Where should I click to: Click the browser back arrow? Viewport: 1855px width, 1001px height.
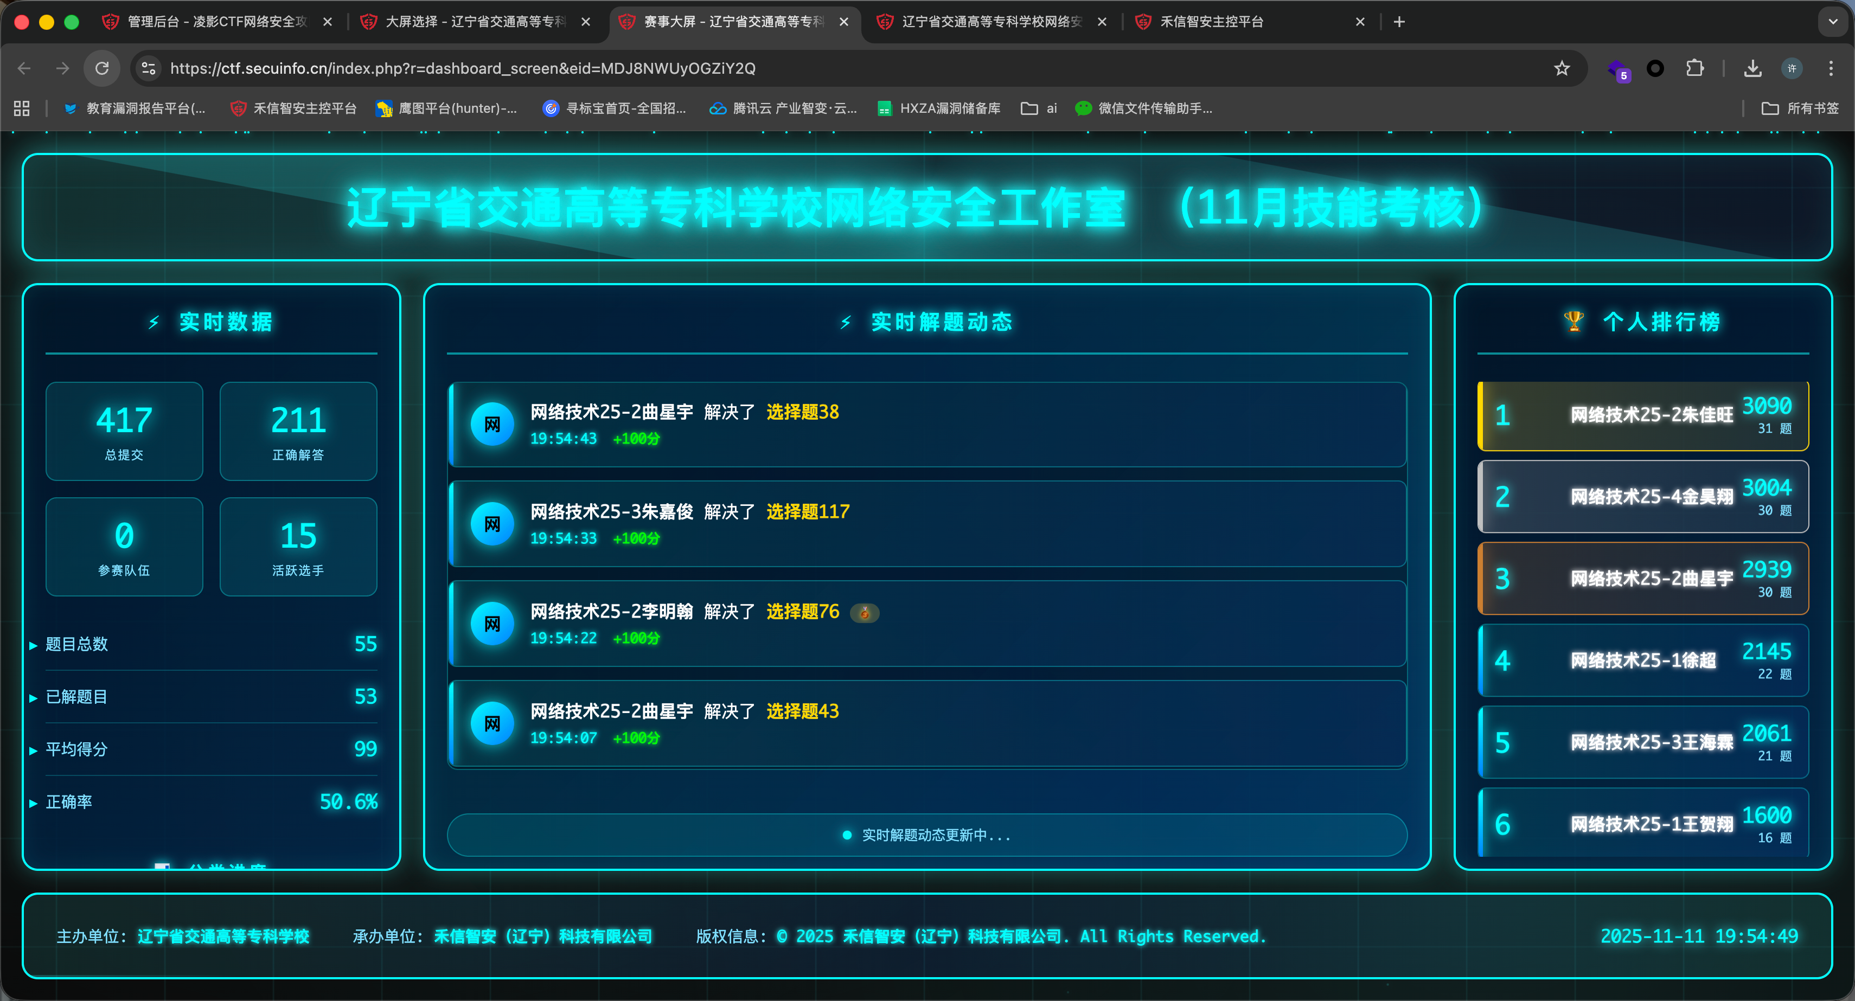pos(24,68)
